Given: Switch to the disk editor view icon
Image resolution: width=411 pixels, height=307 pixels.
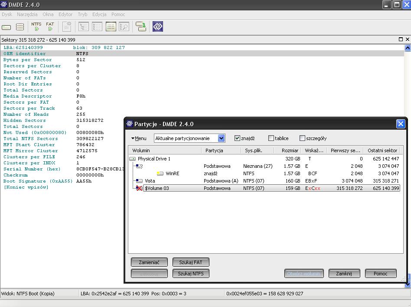Looking at the screenshot, I should point(111,27).
